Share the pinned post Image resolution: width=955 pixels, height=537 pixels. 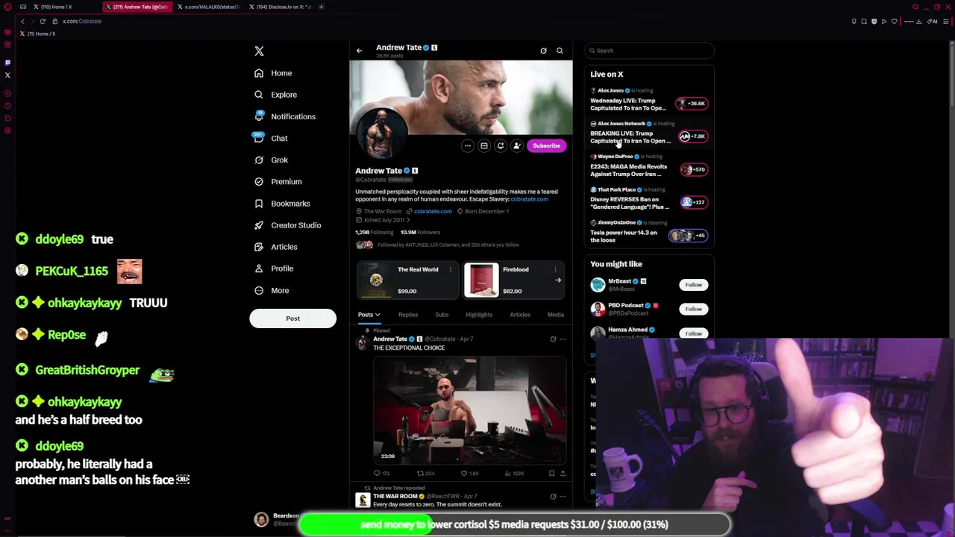click(563, 474)
